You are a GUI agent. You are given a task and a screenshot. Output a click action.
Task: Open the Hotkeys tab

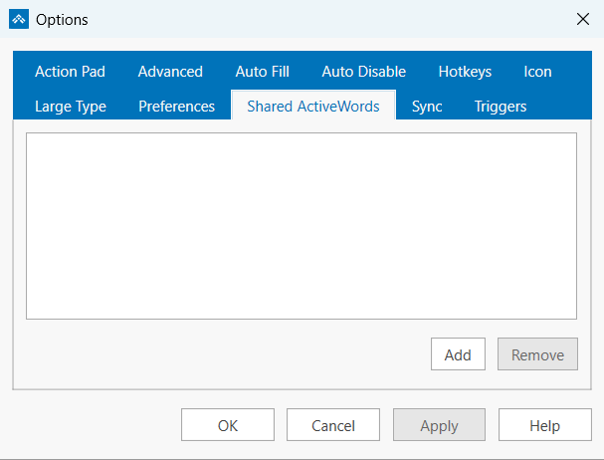(465, 72)
